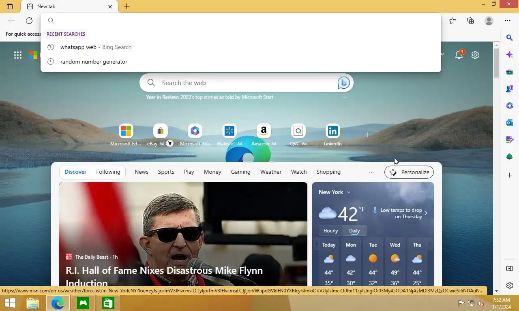The height and width of the screenshot is (311, 519).
Task: Open the Play feed tab
Action: pyautogui.click(x=189, y=172)
